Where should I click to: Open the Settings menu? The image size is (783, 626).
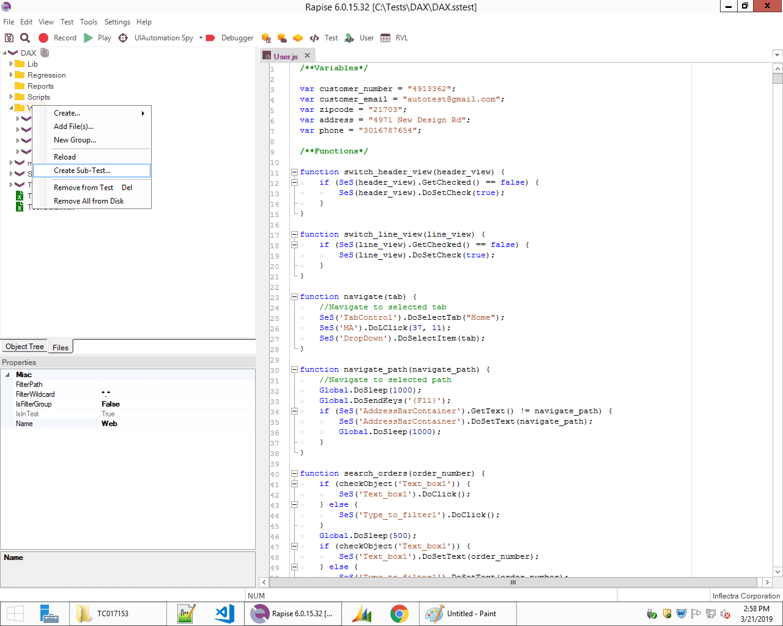pos(117,22)
